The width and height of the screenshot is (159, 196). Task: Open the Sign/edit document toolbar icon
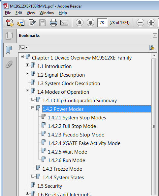[x=32, y=23]
